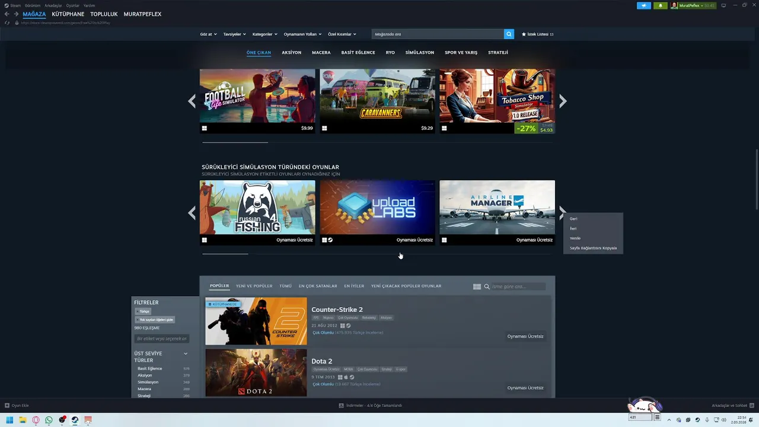This screenshot has height=427, width=759.
Task: Show the En İyiler tab
Action: click(354, 286)
